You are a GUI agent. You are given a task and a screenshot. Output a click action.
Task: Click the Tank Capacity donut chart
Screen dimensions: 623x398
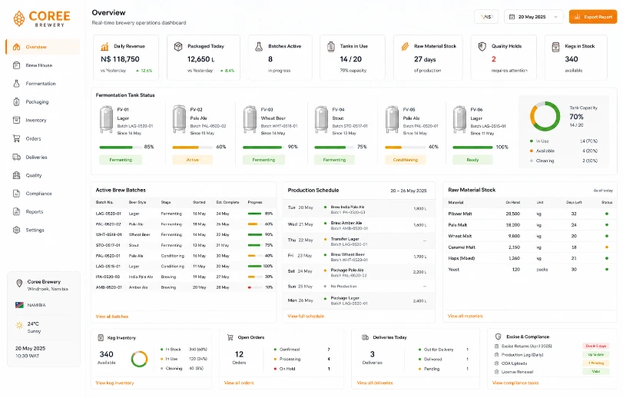point(545,116)
